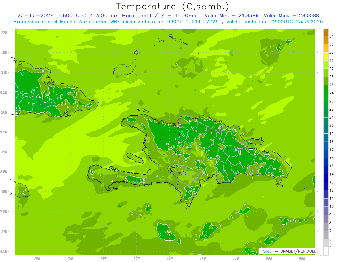Viewport: 339px width, 262px height.
Task: Click the '70W' longitude label
Action: (x=236, y=258)
